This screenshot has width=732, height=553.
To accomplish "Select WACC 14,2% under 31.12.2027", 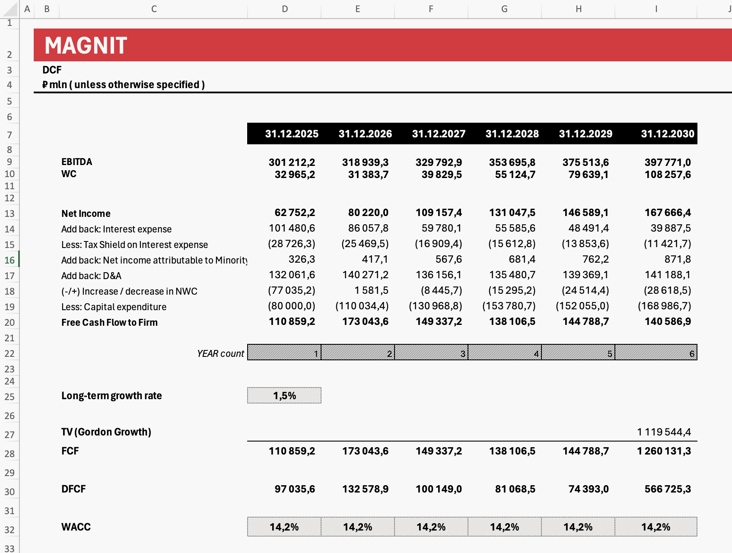I will [431, 527].
